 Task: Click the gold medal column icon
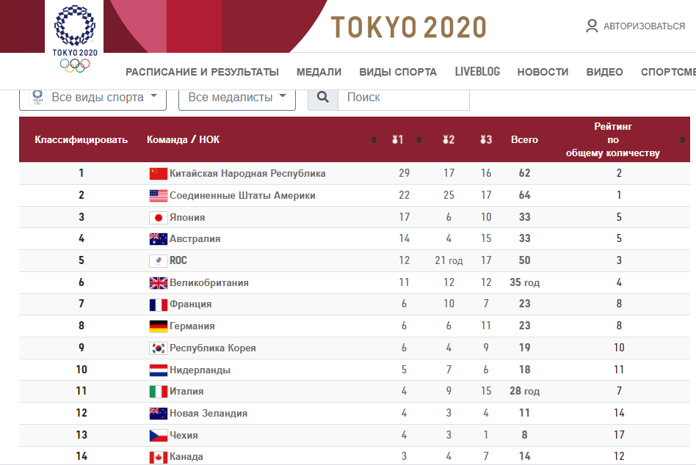pos(397,139)
